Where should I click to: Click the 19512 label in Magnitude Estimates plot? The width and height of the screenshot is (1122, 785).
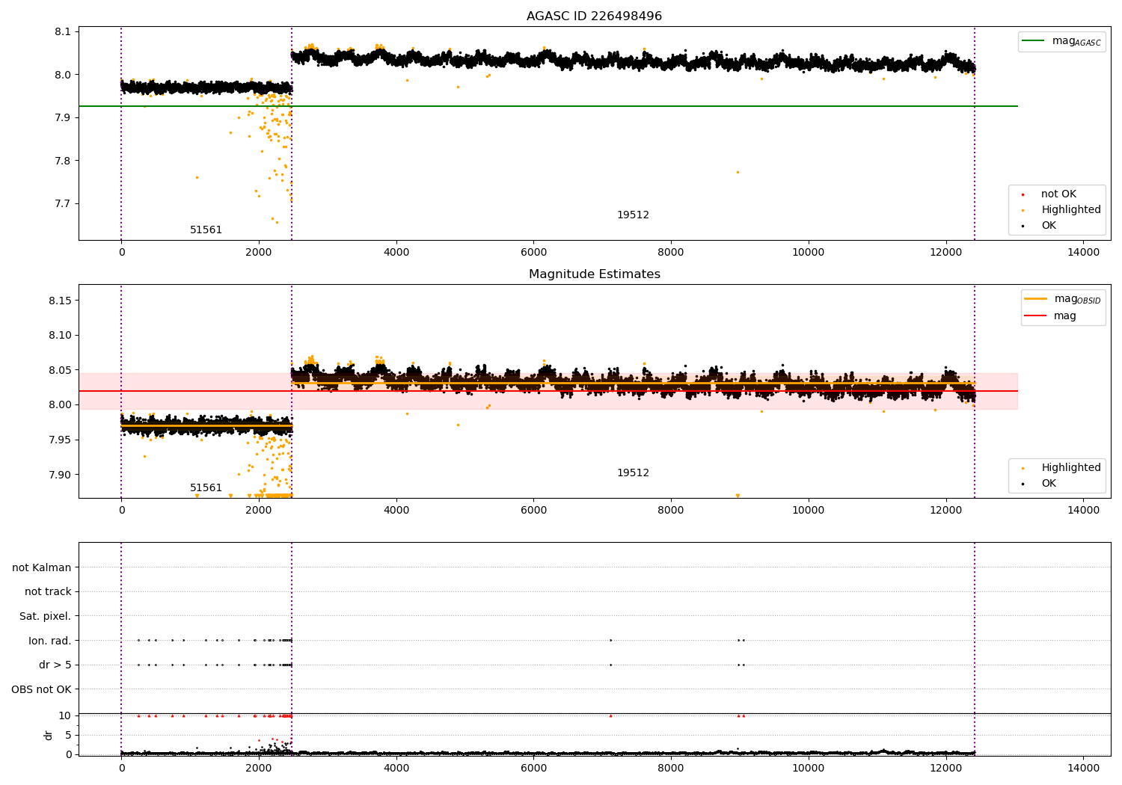pos(633,472)
